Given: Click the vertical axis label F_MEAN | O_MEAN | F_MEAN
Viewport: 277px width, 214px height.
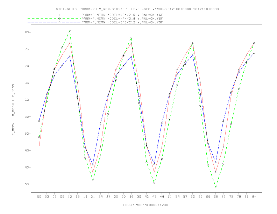Looking at the screenshot, I should 13,110.
